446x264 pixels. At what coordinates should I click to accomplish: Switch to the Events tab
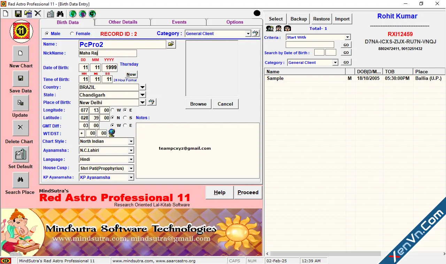[179, 22]
